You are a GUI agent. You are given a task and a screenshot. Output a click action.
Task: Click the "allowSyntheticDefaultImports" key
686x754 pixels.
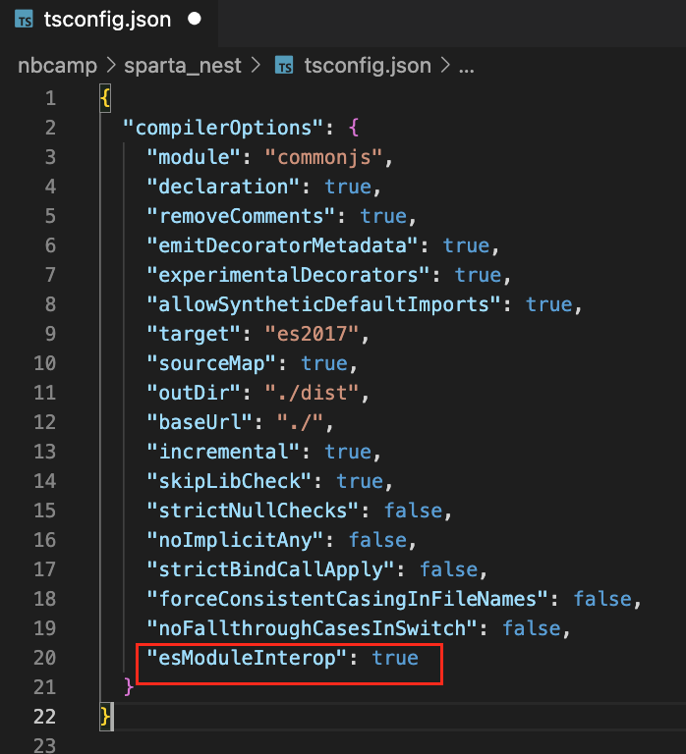coord(323,304)
